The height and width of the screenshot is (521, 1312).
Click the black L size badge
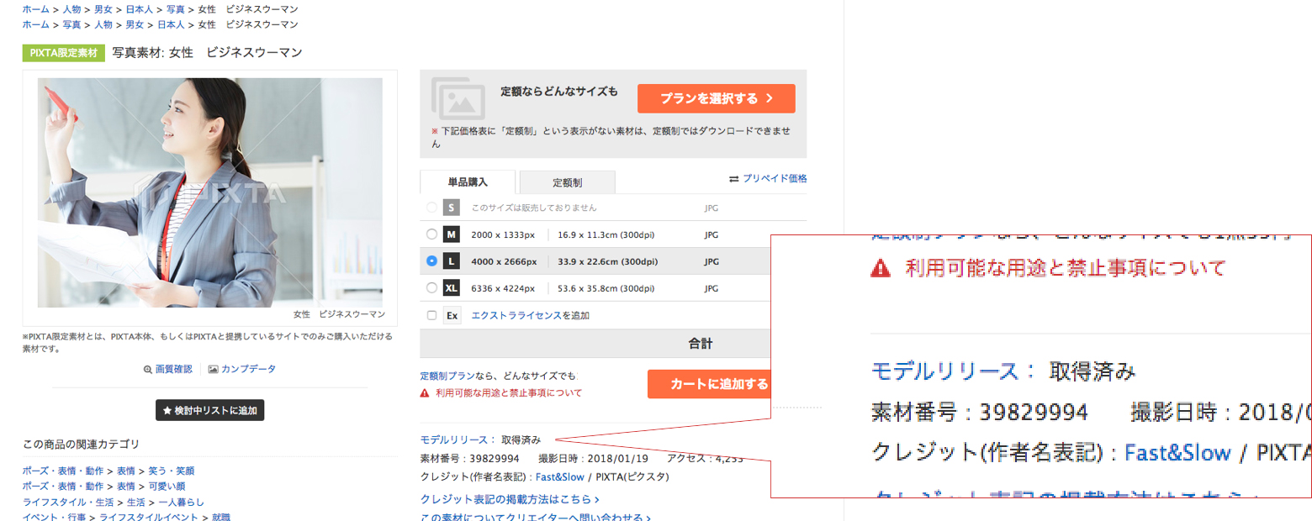tap(451, 261)
